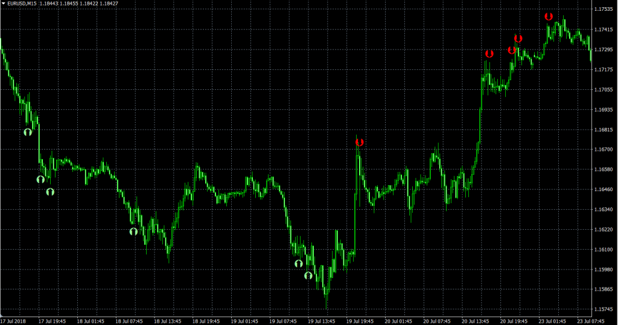This screenshot has width=618, height=325.
Task: Click the 1.15865 price axis label
Action: pos(604,289)
